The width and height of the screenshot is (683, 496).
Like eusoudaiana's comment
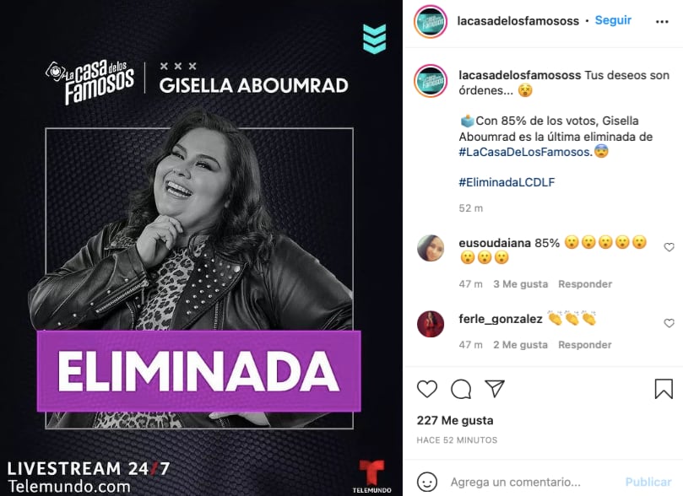[x=669, y=247]
